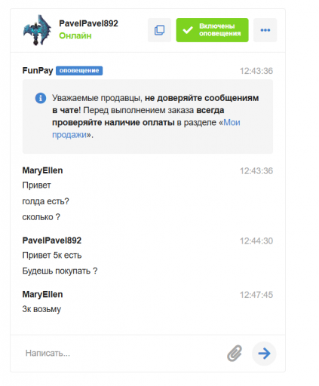
Task: Click the "3к возьму" message
Action: pyautogui.click(x=41, y=309)
